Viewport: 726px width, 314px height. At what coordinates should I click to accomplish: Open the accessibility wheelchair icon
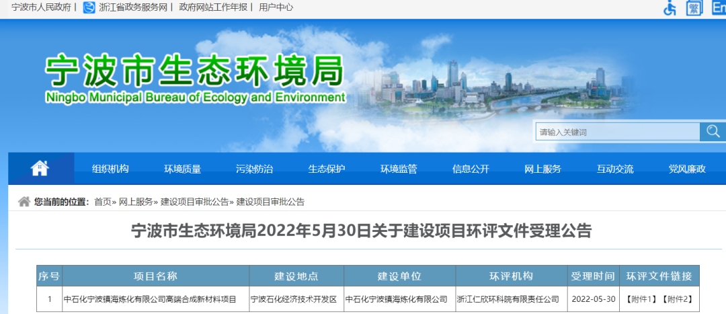click(670, 8)
